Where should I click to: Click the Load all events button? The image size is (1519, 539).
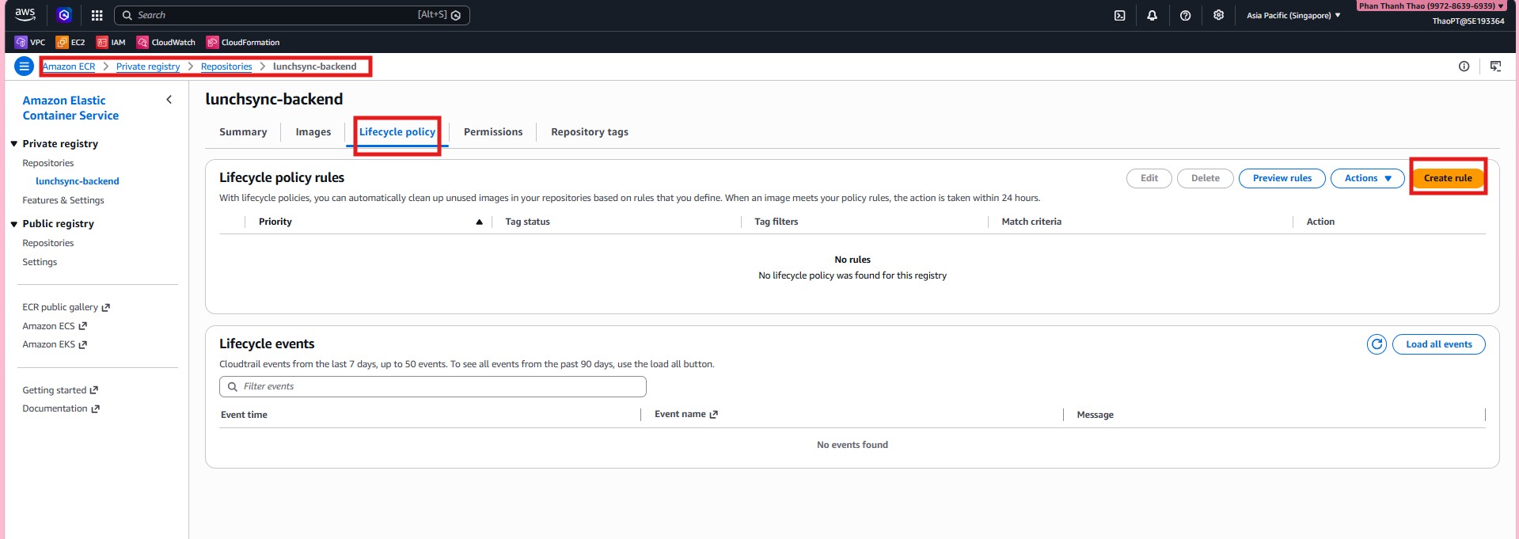click(1438, 344)
